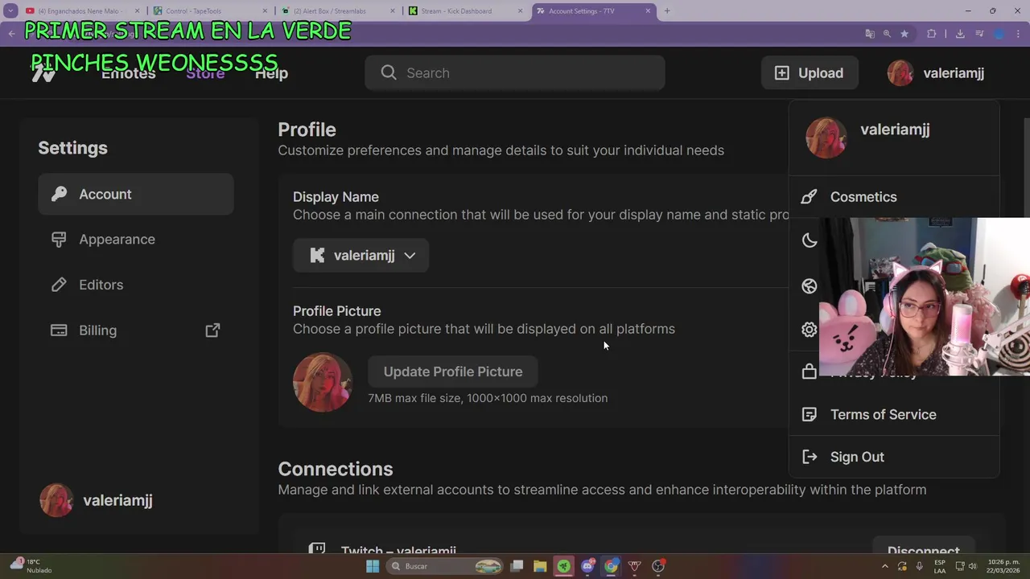Close the Account Settings 7TV tab
This screenshot has height=579, width=1030.
648,11
